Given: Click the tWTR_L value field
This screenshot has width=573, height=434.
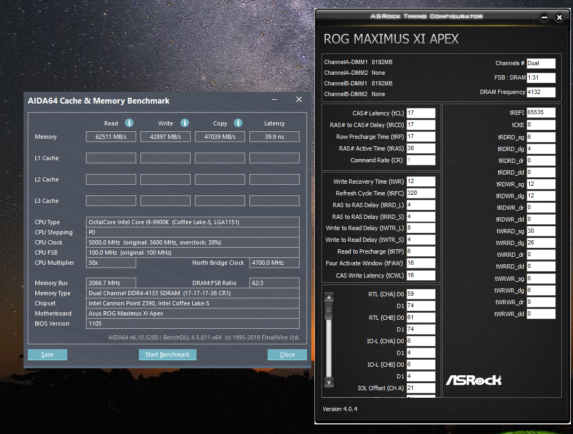Looking at the screenshot, I should [x=421, y=227].
